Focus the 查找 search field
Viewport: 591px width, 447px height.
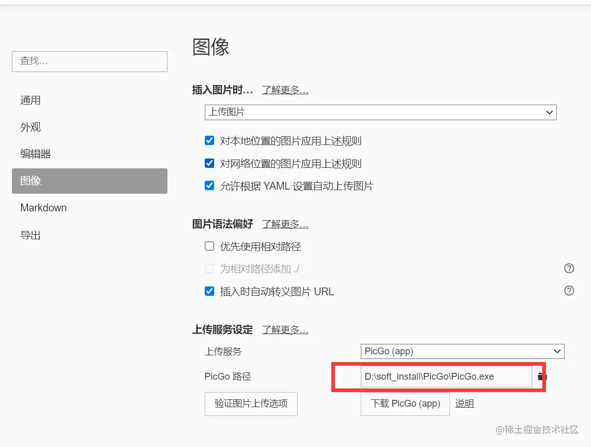(x=89, y=62)
